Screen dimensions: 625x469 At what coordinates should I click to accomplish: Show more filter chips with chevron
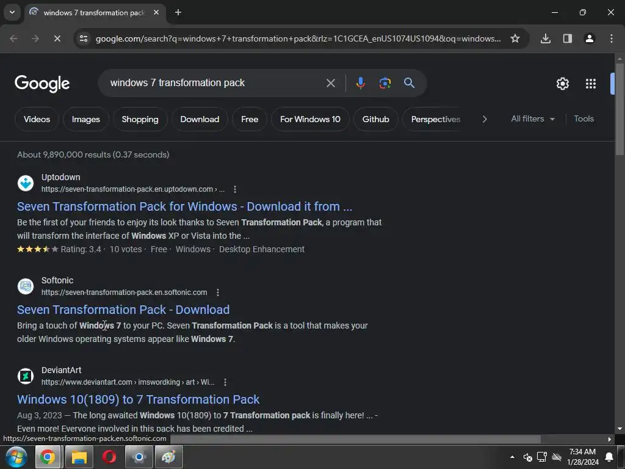point(484,119)
